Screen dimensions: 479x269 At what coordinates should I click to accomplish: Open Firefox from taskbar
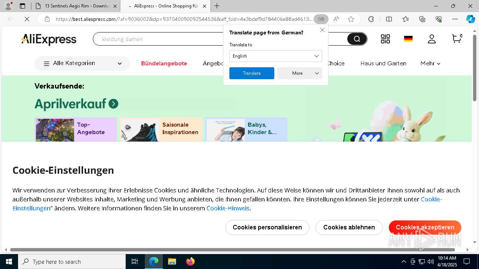190,262
